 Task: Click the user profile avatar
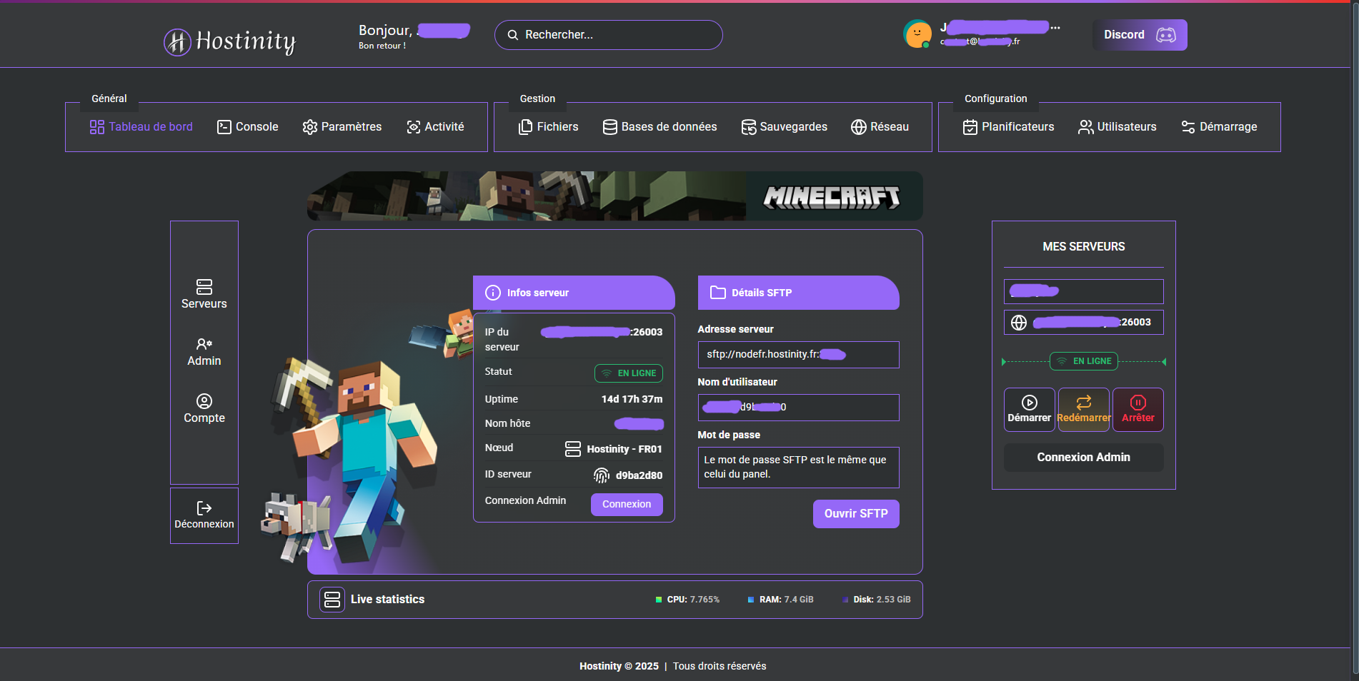(x=917, y=34)
